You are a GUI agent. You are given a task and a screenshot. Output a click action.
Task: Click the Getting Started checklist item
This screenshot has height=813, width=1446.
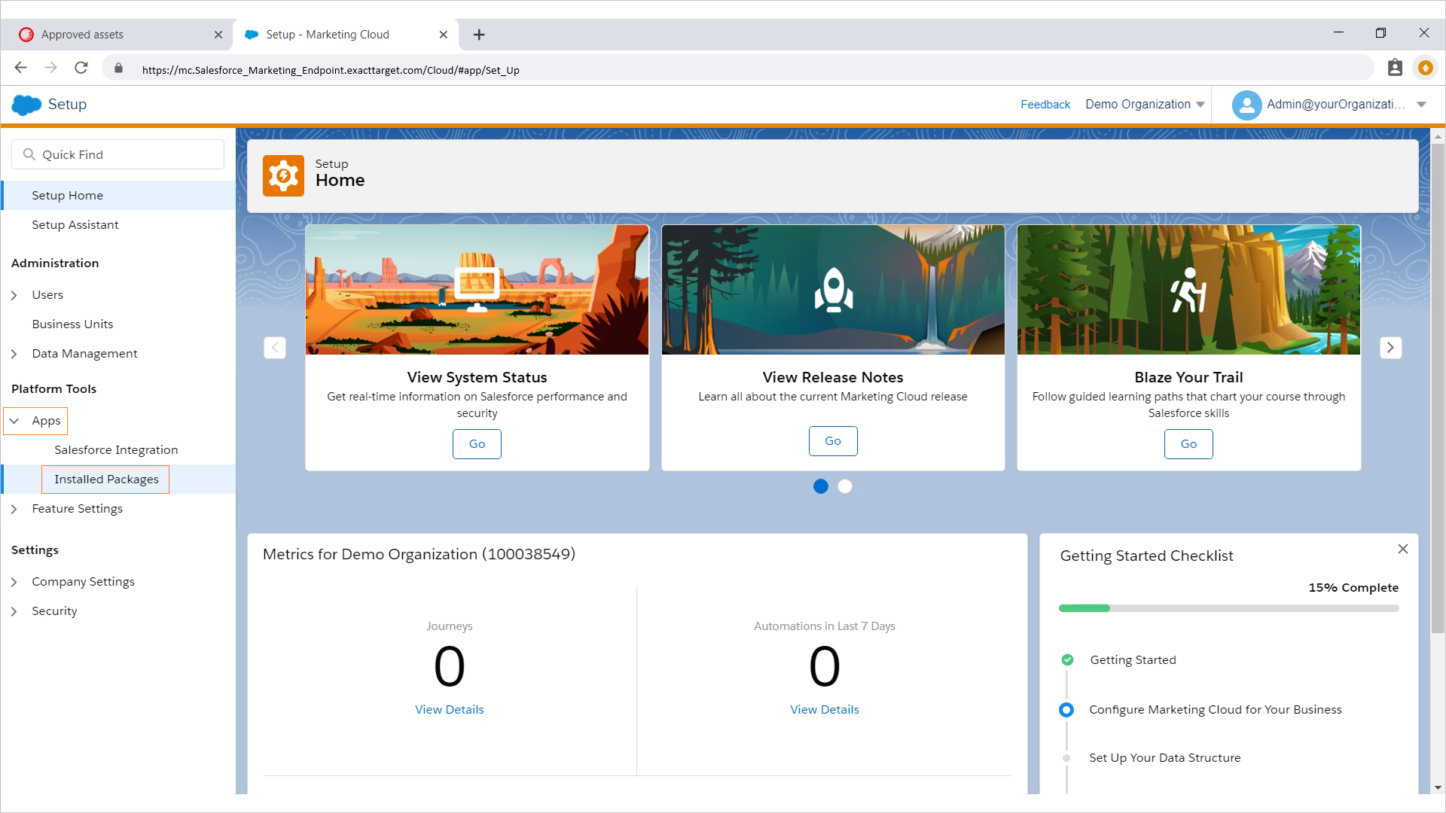click(1133, 659)
